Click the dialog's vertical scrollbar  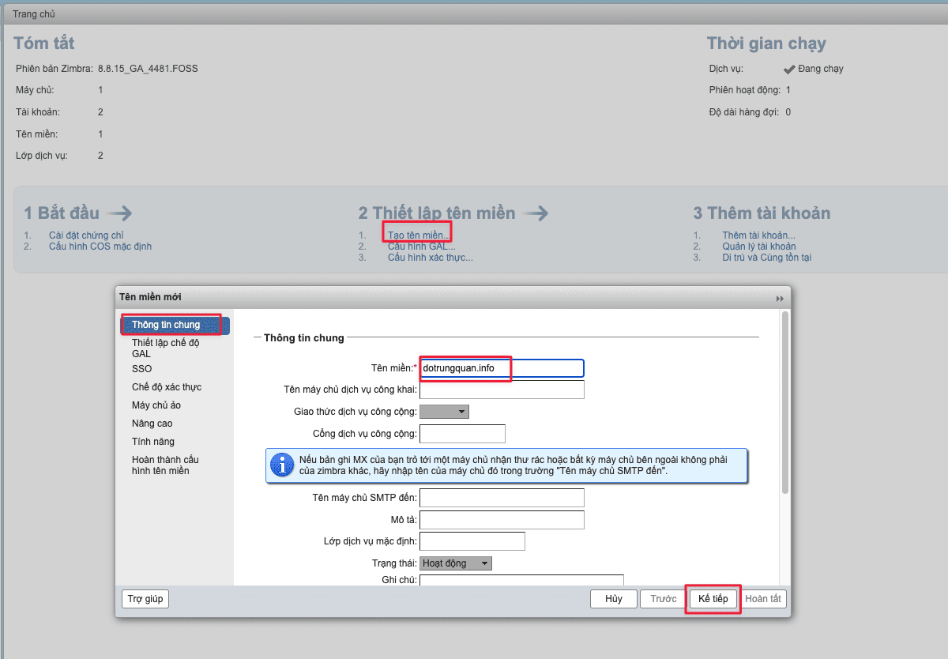(x=784, y=403)
